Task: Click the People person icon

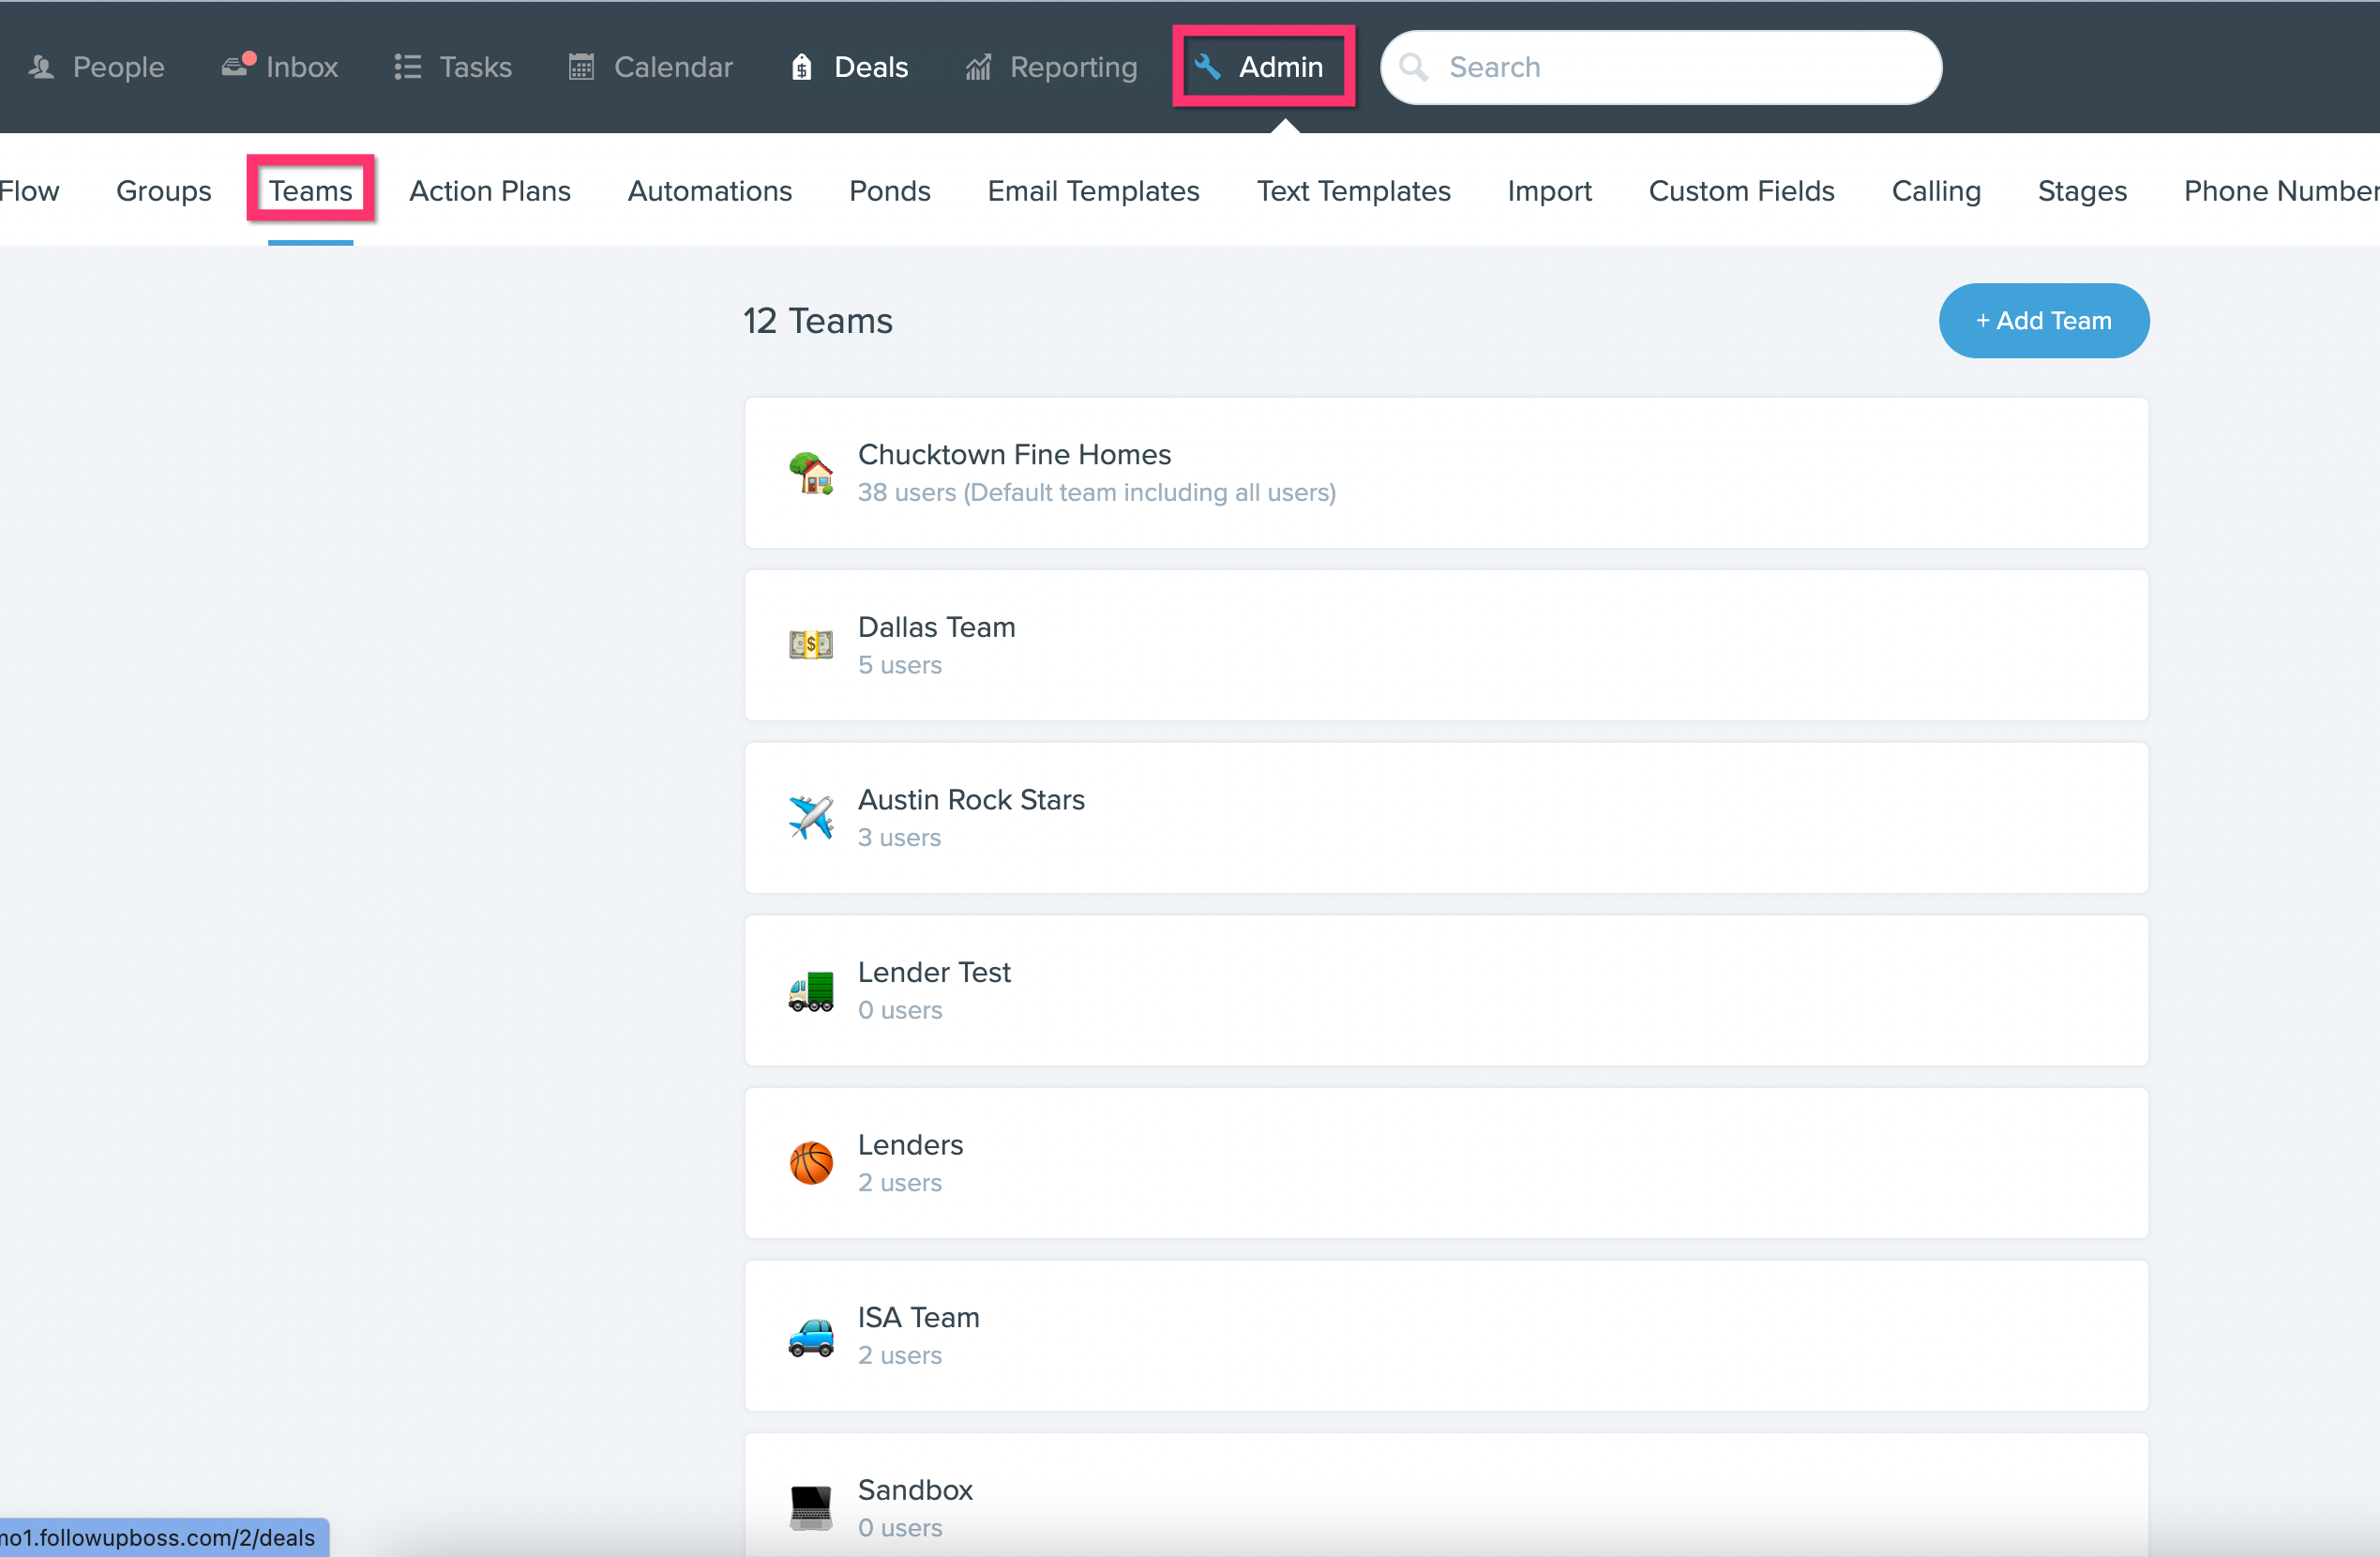Action: click(41, 67)
